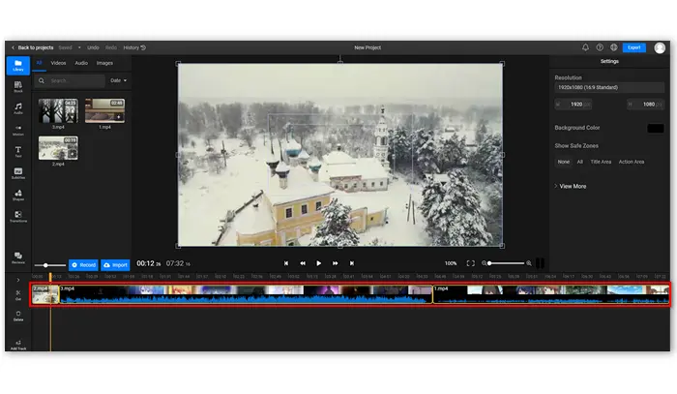Click the library search field
This screenshot has width=677, height=394.
coord(70,80)
